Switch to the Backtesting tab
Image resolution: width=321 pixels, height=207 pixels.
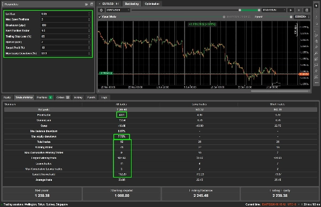(132, 4)
